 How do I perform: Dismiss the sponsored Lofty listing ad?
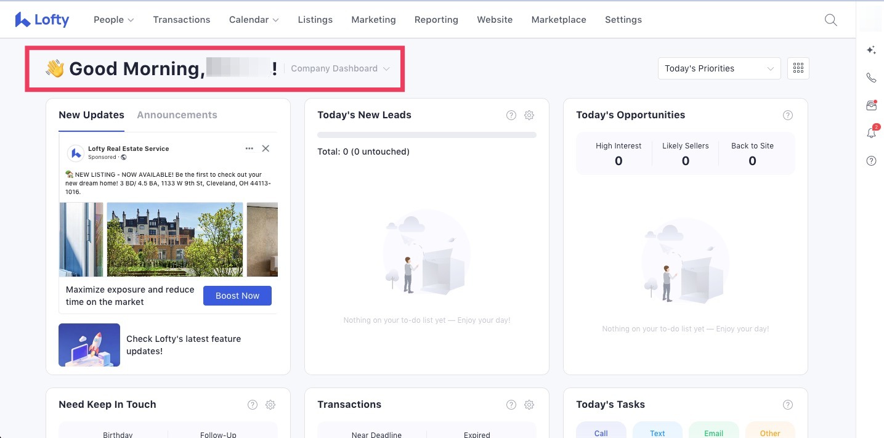point(266,148)
